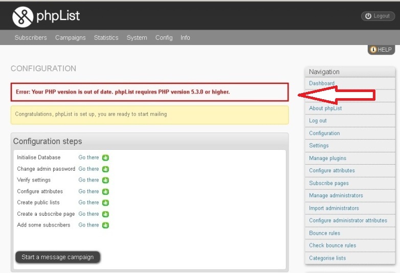The width and height of the screenshot is (400, 273).
Task: Open the HELP info button
Action: click(x=381, y=50)
